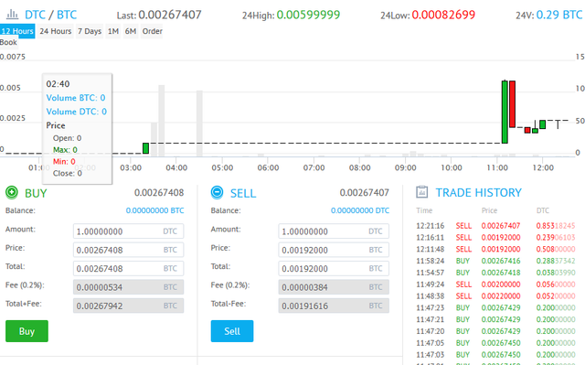Select the 1M chart range
Image resolution: width=585 pixels, height=365 pixels.
[x=113, y=31]
